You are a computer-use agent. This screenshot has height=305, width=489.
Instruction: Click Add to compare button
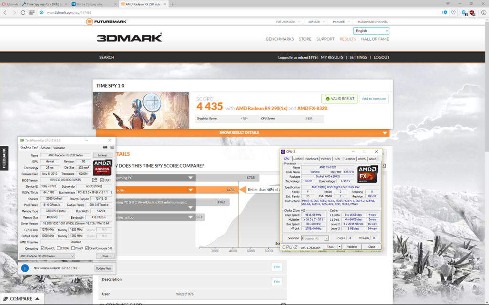(x=373, y=99)
